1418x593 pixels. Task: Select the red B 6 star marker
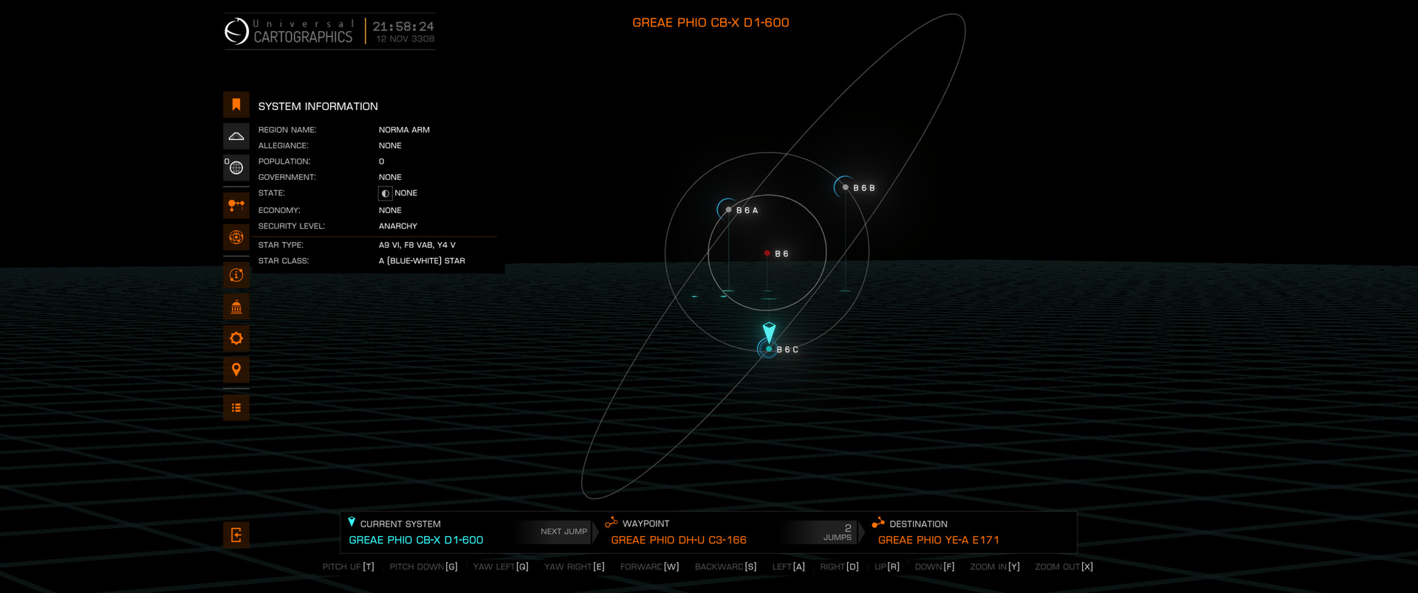(x=767, y=253)
